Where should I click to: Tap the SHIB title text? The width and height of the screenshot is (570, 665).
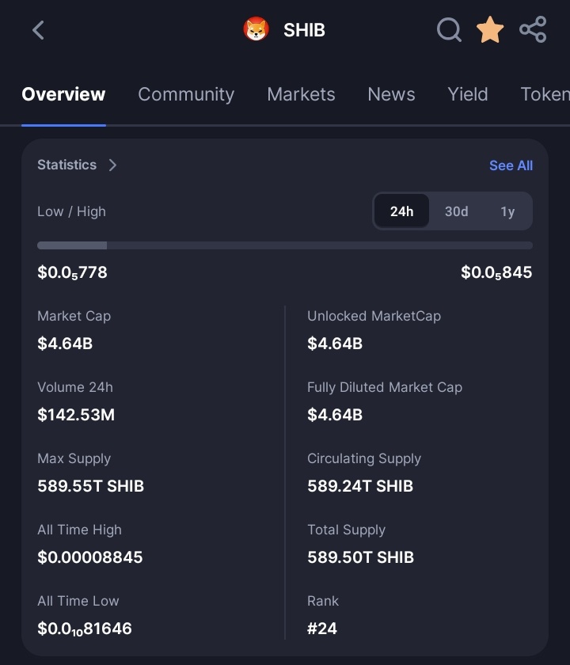click(x=304, y=30)
